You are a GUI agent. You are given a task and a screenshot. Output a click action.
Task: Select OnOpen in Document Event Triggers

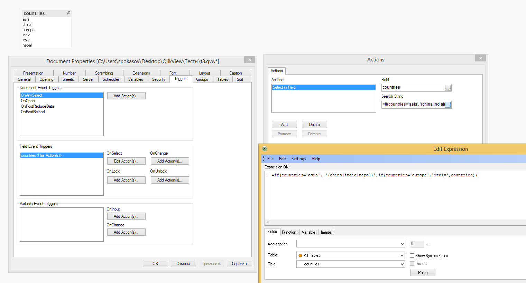click(x=28, y=101)
